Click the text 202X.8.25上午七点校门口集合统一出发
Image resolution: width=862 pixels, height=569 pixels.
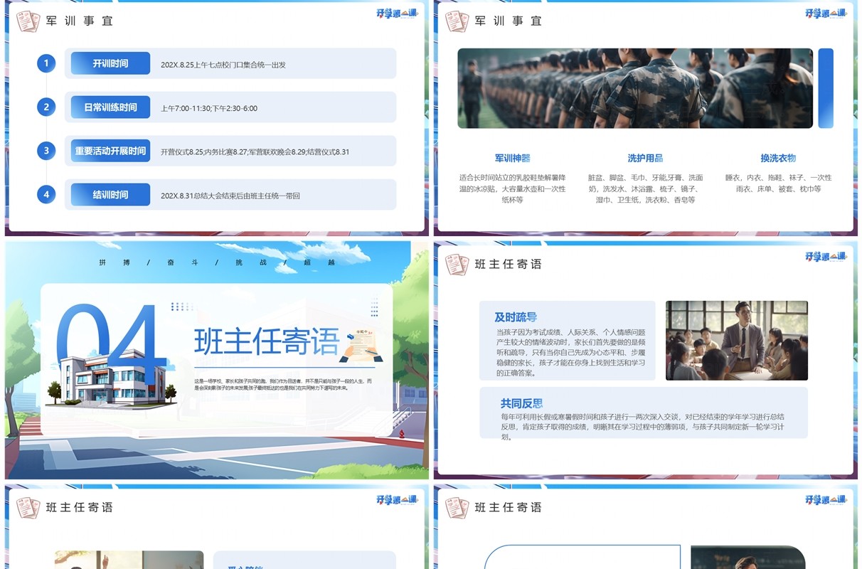[x=223, y=65]
